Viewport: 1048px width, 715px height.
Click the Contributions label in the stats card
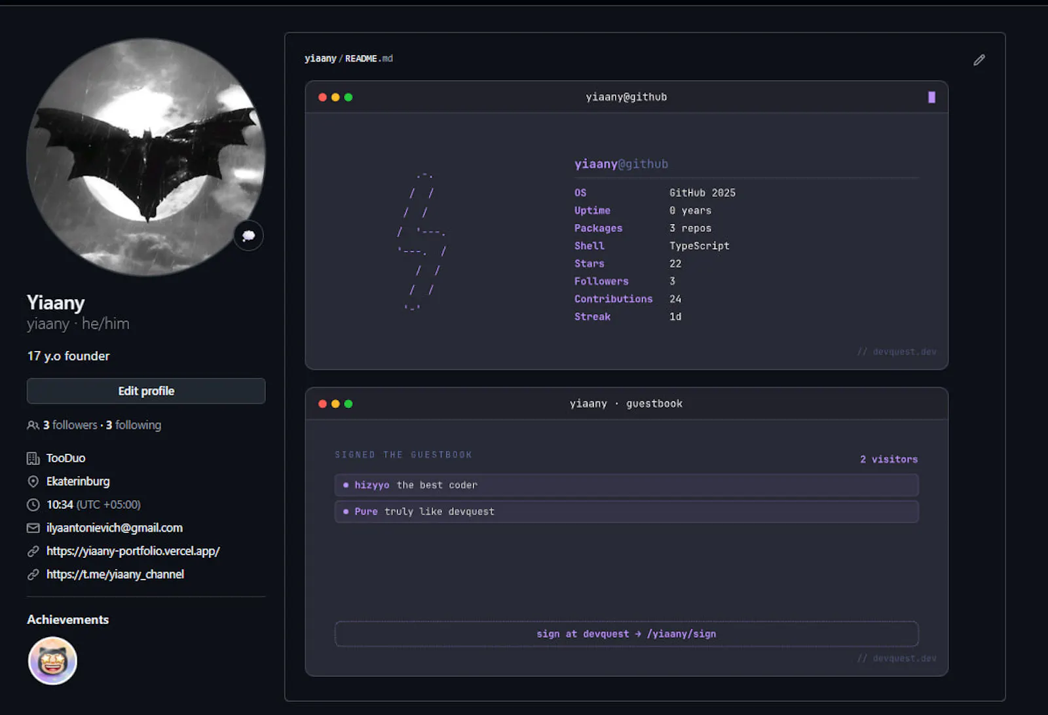coord(614,299)
